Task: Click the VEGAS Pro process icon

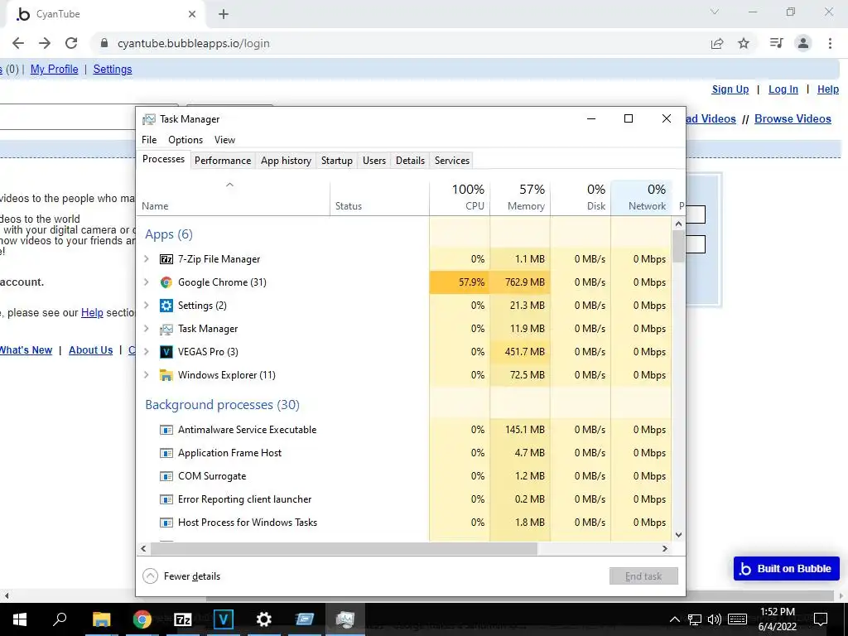Action: click(166, 352)
